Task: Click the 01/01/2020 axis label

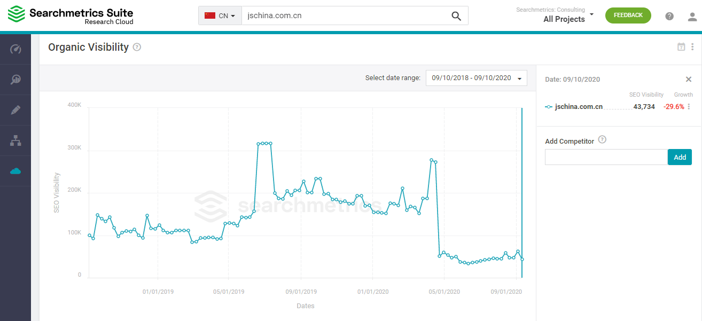Action: pyautogui.click(x=373, y=292)
